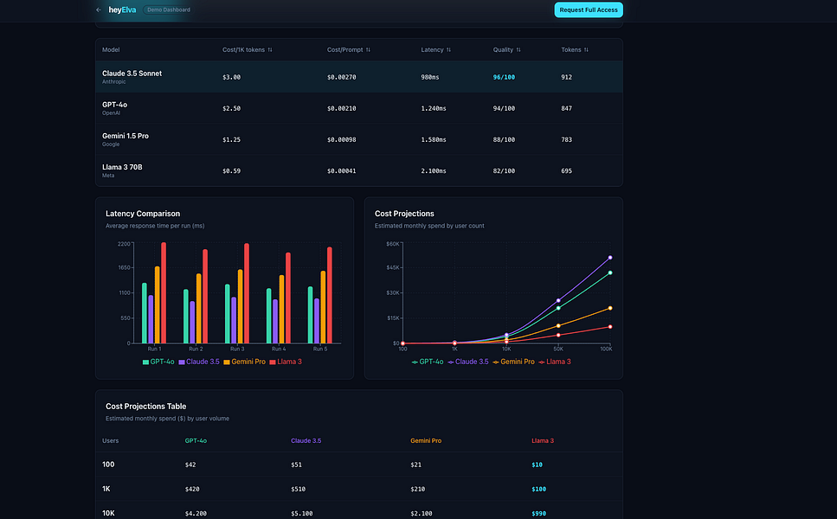Click Llama 3 header in projections table
The image size is (837, 519).
coord(543,440)
